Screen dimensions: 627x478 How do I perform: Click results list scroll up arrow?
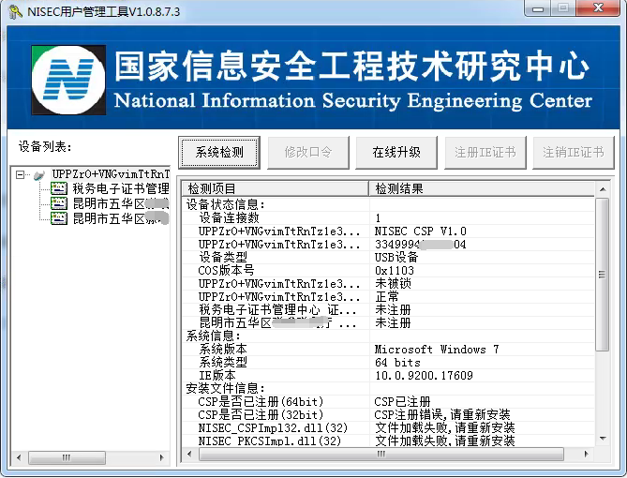click(x=603, y=189)
